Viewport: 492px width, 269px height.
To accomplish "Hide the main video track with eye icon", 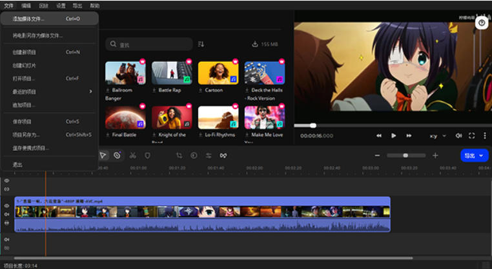I will 6,206.
